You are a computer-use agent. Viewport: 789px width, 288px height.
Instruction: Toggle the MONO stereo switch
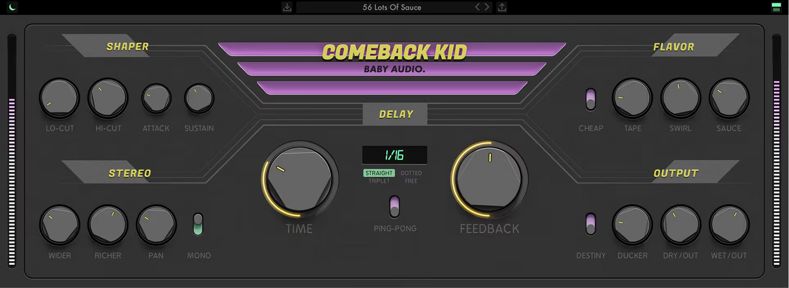198,224
